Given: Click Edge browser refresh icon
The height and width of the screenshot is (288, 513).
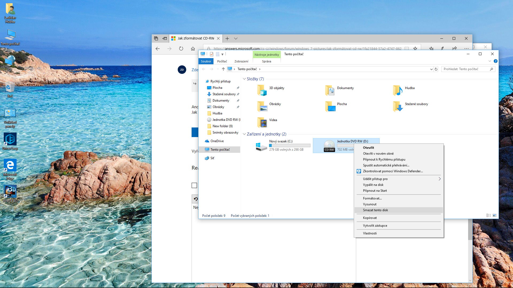Looking at the screenshot, I should tap(181, 49).
